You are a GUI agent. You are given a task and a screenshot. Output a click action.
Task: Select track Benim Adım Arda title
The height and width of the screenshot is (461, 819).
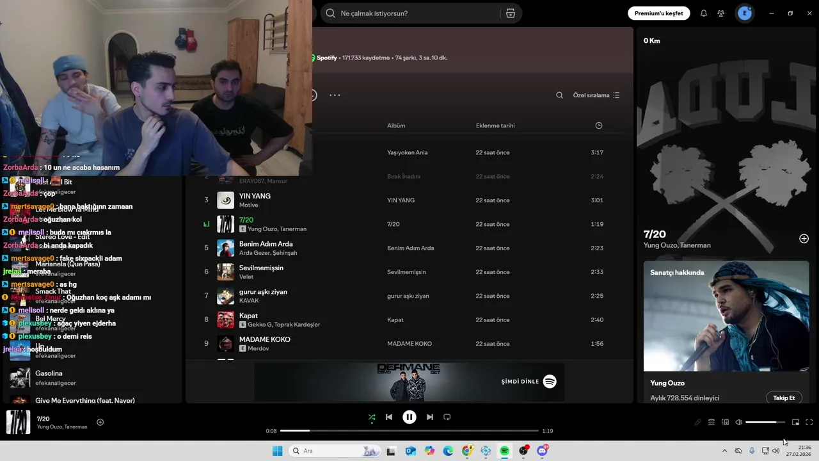[x=266, y=244]
